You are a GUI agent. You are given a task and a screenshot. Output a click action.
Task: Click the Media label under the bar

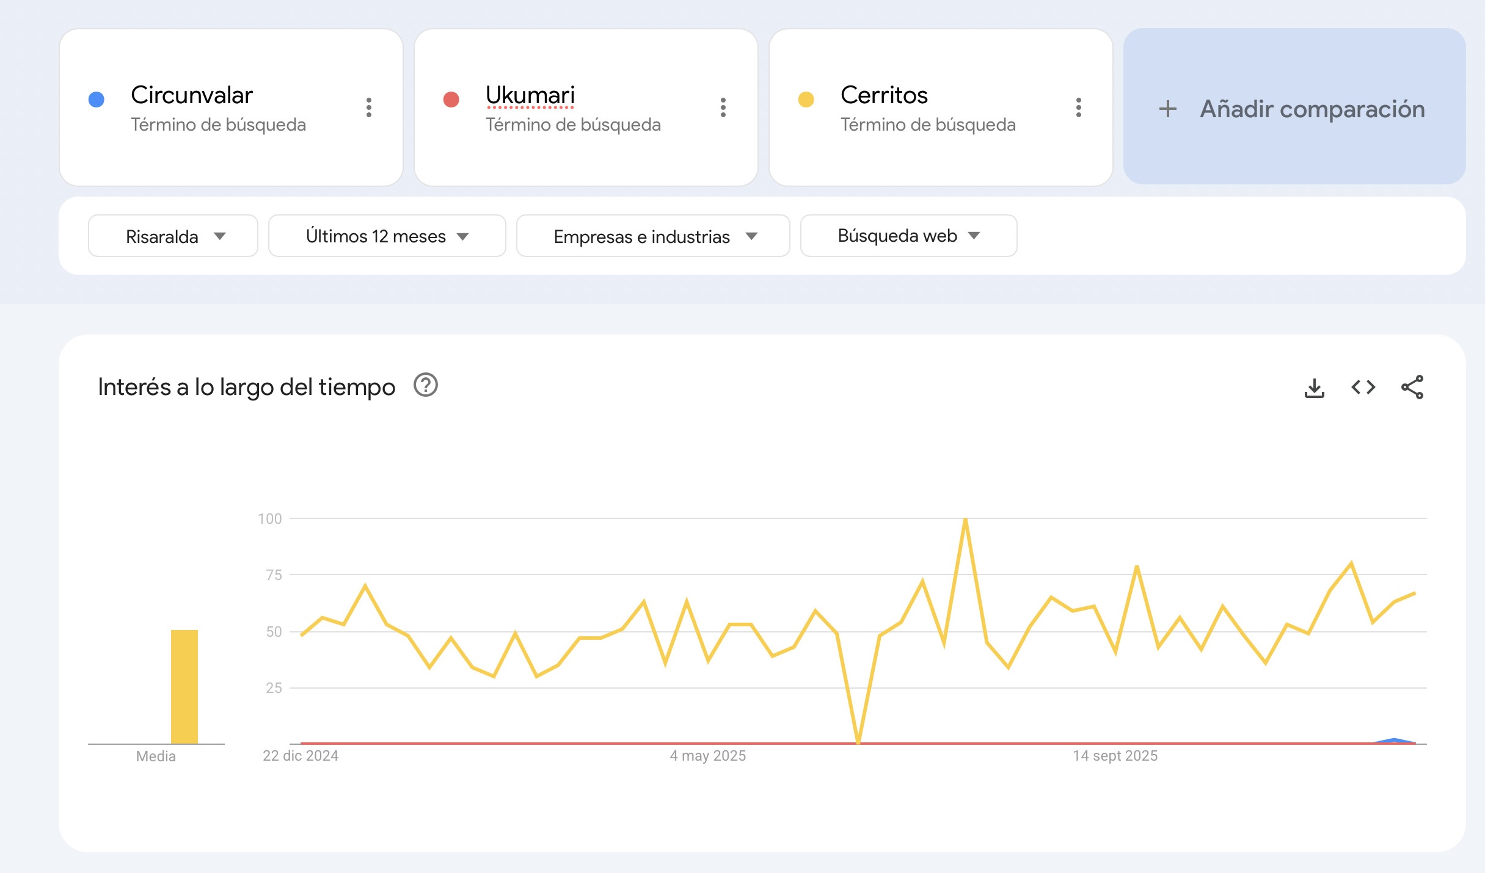(x=156, y=756)
